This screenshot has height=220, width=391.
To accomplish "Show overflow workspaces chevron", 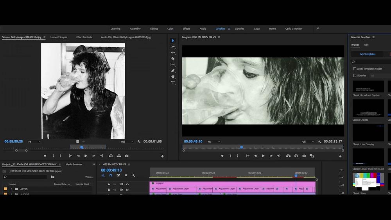I will click(318, 29).
